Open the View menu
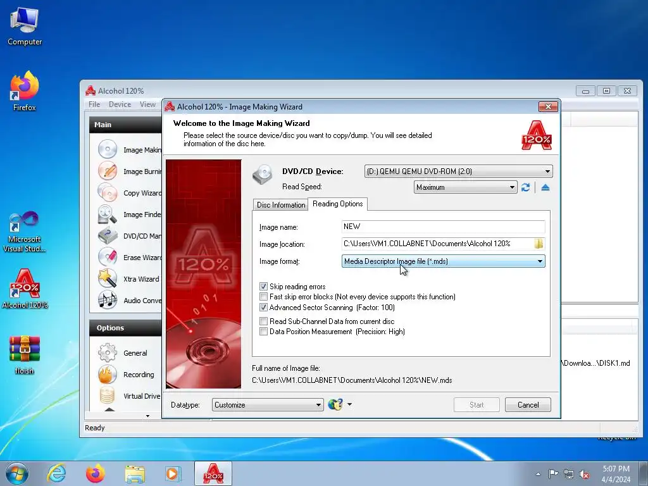The width and height of the screenshot is (648, 486). coord(147,104)
